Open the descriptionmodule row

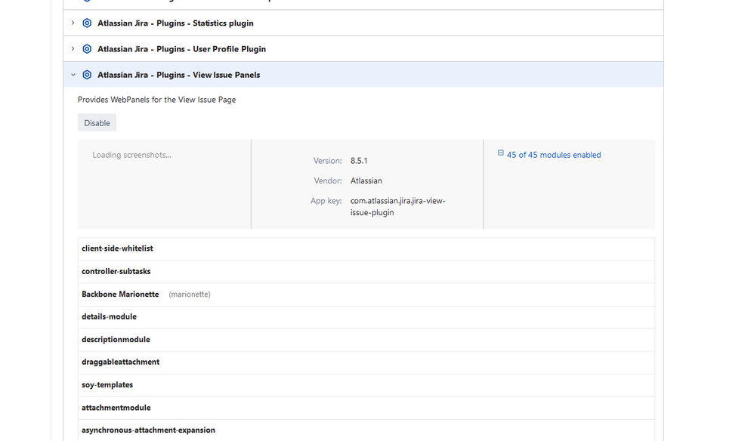point(116,339)
